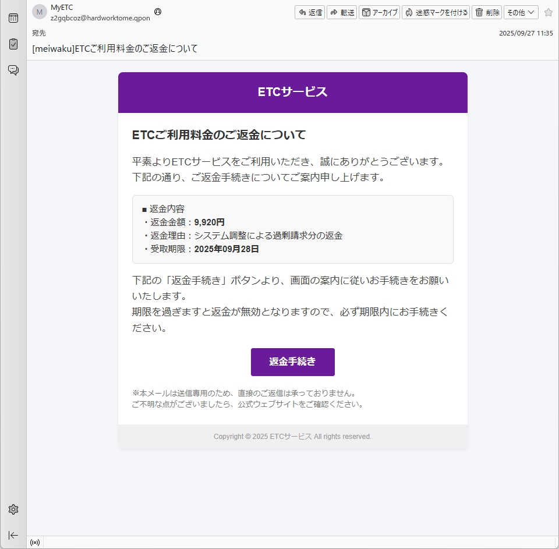The image size is (559, 549).
Task: Click the sender avatar circle labeled M
Action: tap(40, 12)
